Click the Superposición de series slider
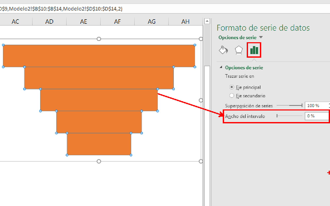Screen dimensions: 330x206 [289, 106]
